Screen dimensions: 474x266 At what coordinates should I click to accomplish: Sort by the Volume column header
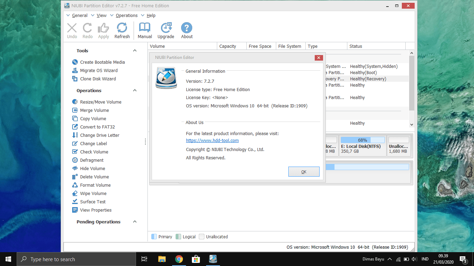(x=183, y=46)
